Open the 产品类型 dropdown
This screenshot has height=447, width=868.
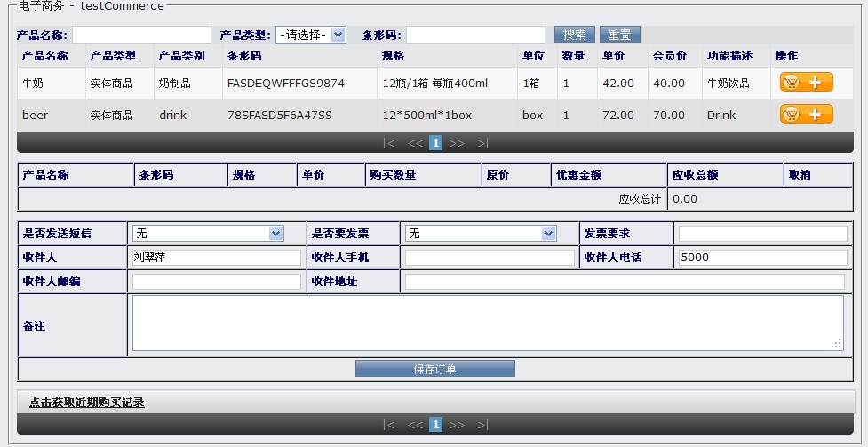point(310,35)
